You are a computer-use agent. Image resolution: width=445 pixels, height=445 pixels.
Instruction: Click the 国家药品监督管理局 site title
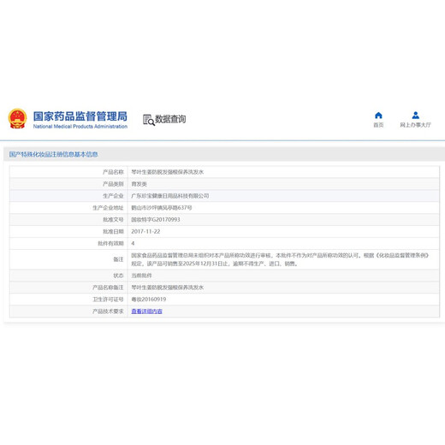(80, 116)
